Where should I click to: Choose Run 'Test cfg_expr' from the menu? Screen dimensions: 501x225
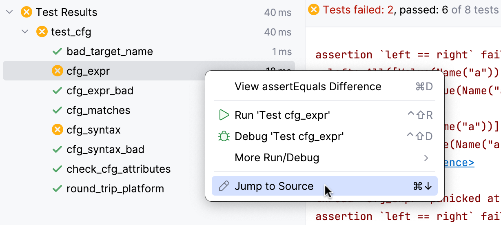point(282,115)
